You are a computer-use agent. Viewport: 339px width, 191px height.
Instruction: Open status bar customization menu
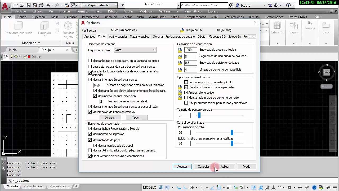pyautogui.click(x=335, y=188)
